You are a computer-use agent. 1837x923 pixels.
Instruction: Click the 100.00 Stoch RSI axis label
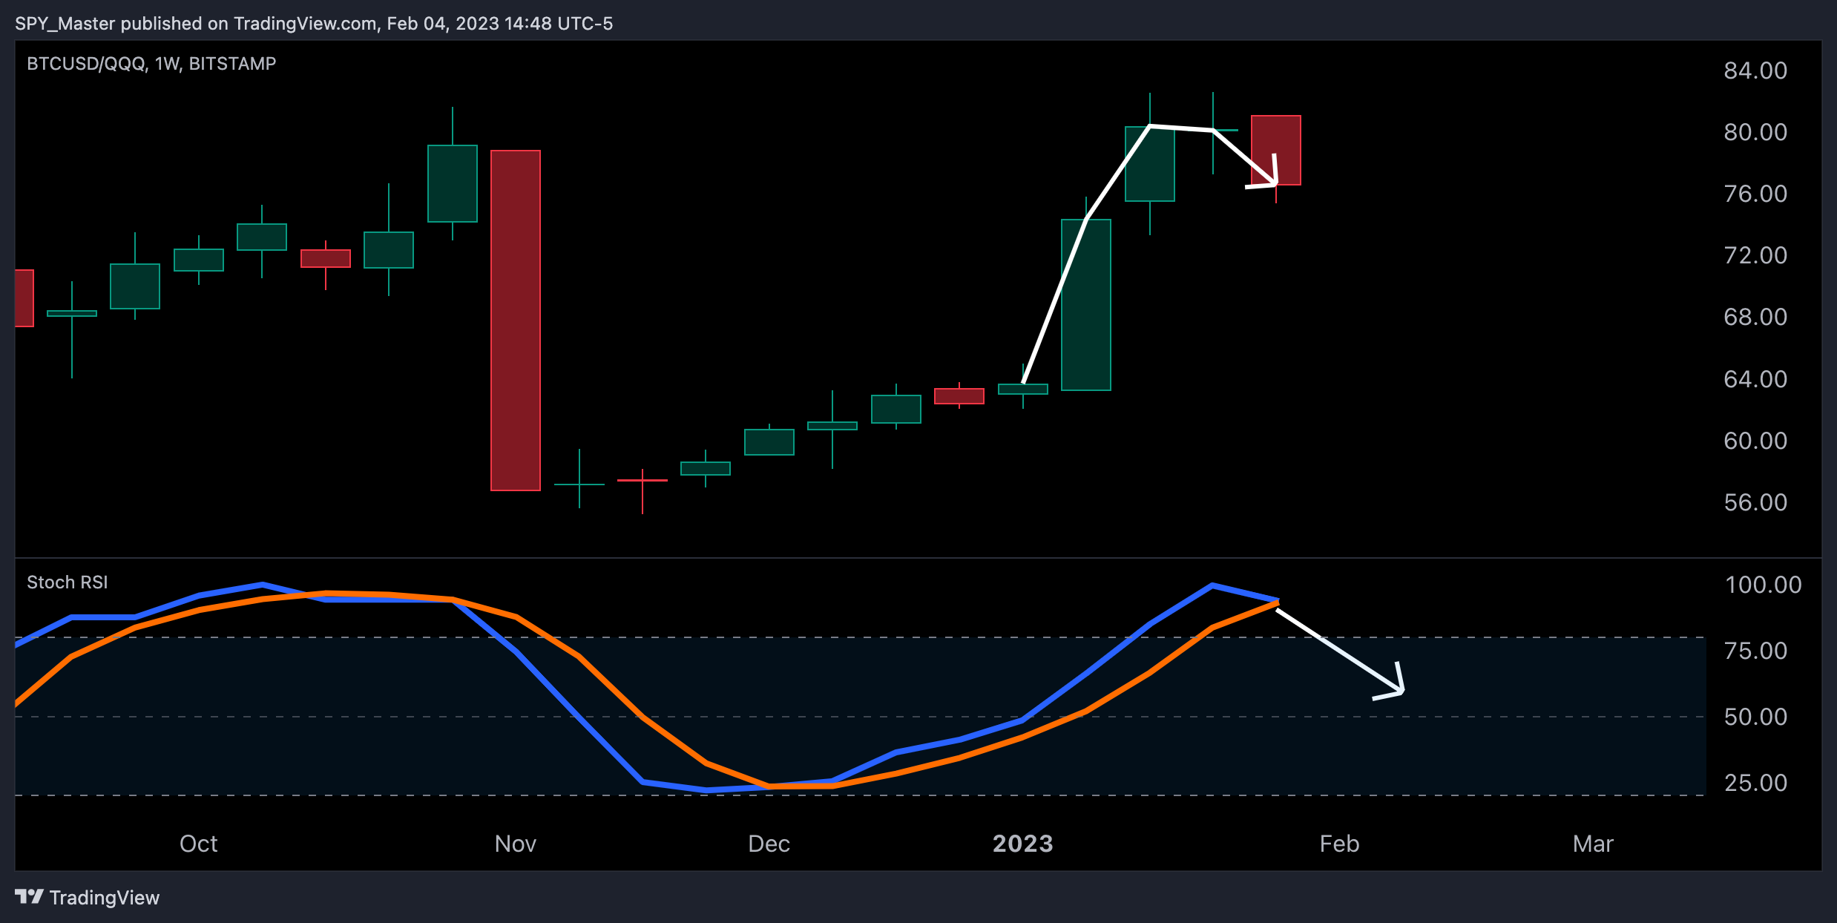[x=1763, y=585]
